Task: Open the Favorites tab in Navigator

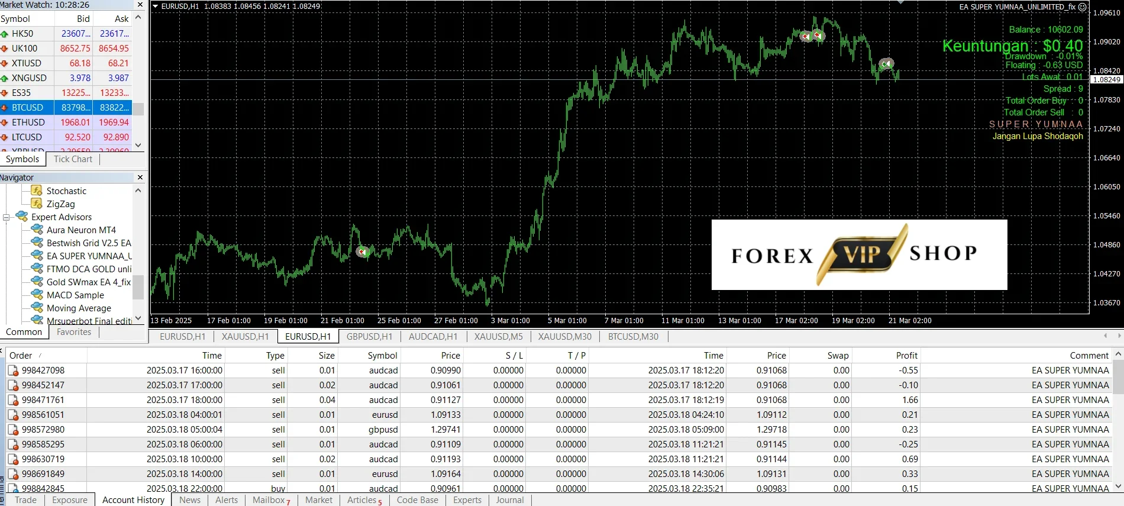Action: [x=74, y=332]
